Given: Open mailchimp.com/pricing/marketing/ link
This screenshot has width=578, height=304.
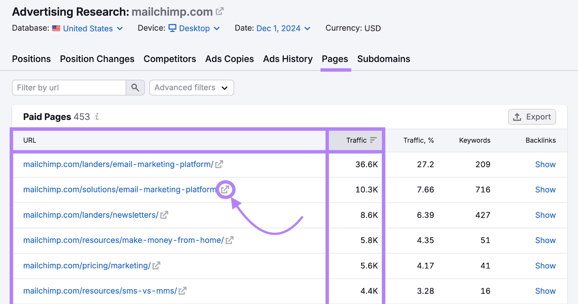Looking at the screenshot, I should point(87,265).
